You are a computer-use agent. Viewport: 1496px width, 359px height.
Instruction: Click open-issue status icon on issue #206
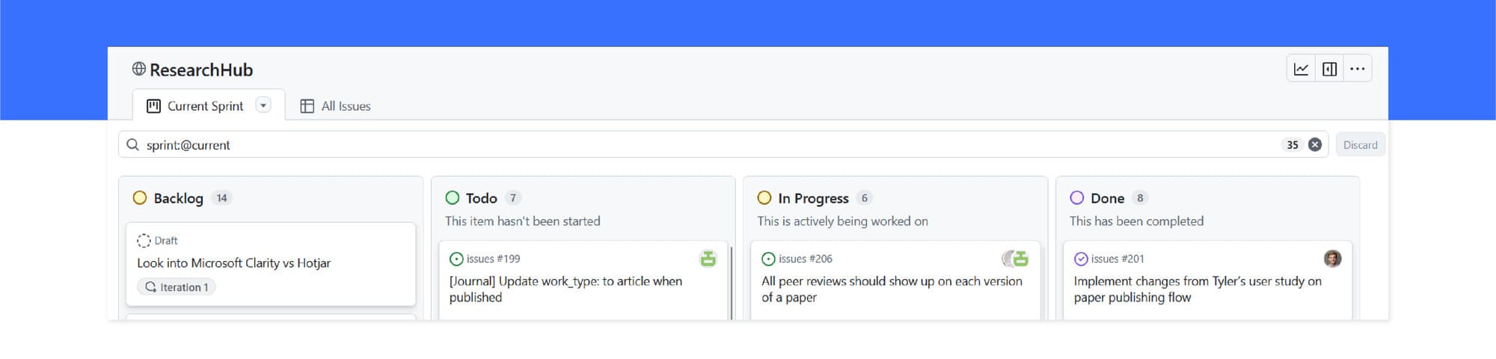768,259
